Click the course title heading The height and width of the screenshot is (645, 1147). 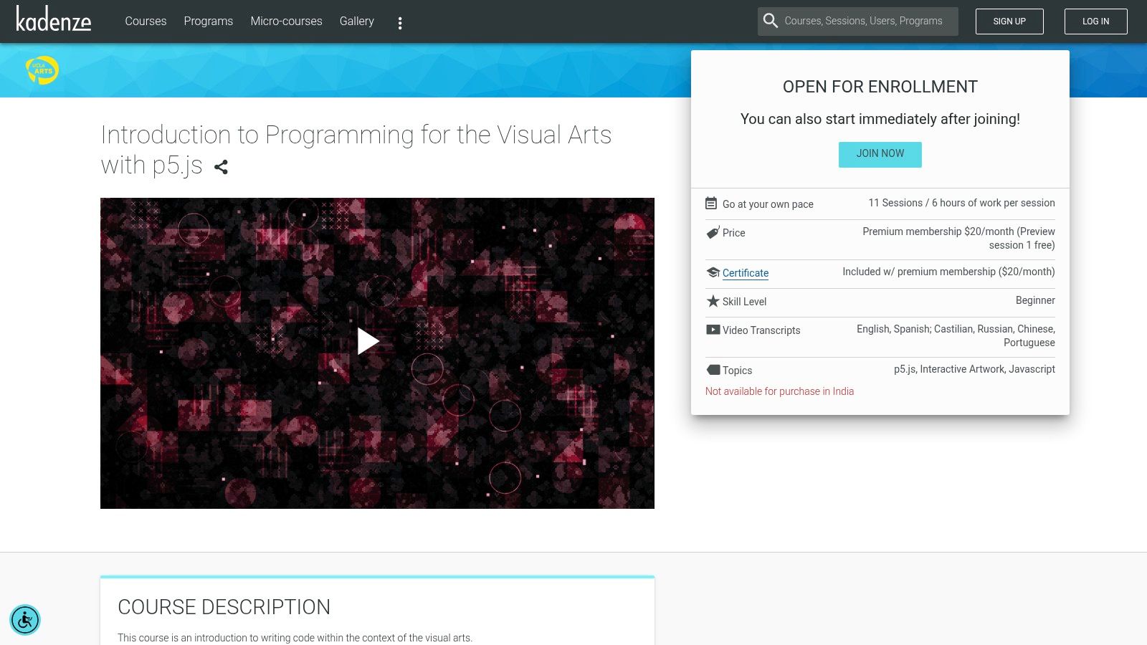[356, 150]
